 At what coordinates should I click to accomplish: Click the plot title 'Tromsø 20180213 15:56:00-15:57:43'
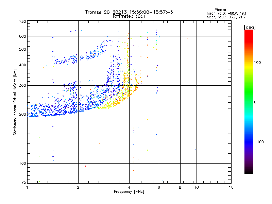129,12
